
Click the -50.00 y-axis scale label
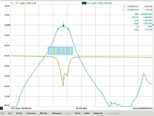[x=7, y=76]
